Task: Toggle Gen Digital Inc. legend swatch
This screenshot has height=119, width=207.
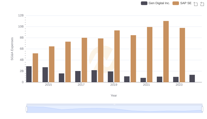Action: (144, 3)
